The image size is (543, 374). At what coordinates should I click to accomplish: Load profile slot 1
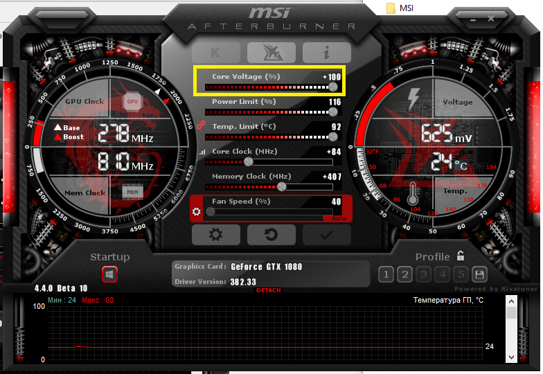(x=386, y=274)
